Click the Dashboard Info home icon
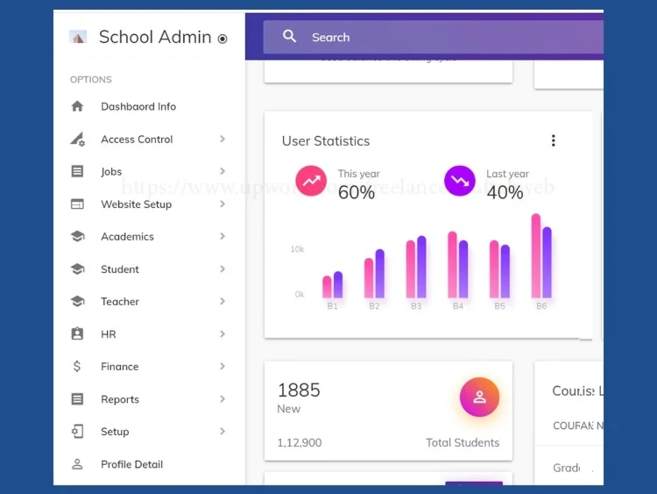The image size is (657, 494). coord(78,106)
